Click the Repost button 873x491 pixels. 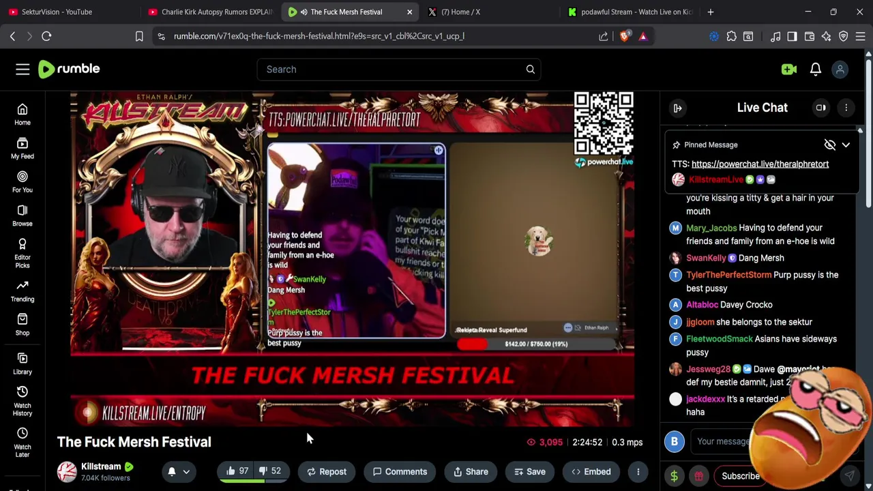click(x=326, y=471)
